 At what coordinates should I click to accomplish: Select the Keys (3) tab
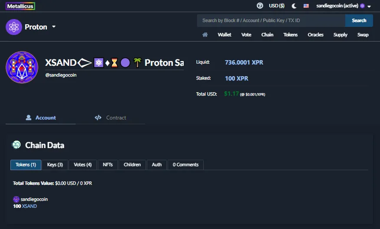[x=55, y=165]
